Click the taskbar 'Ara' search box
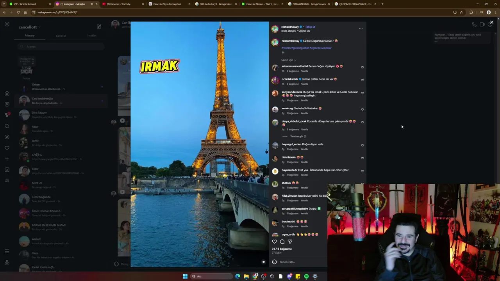Viewport: 500px width, 281px height. [x=211, y=276]
